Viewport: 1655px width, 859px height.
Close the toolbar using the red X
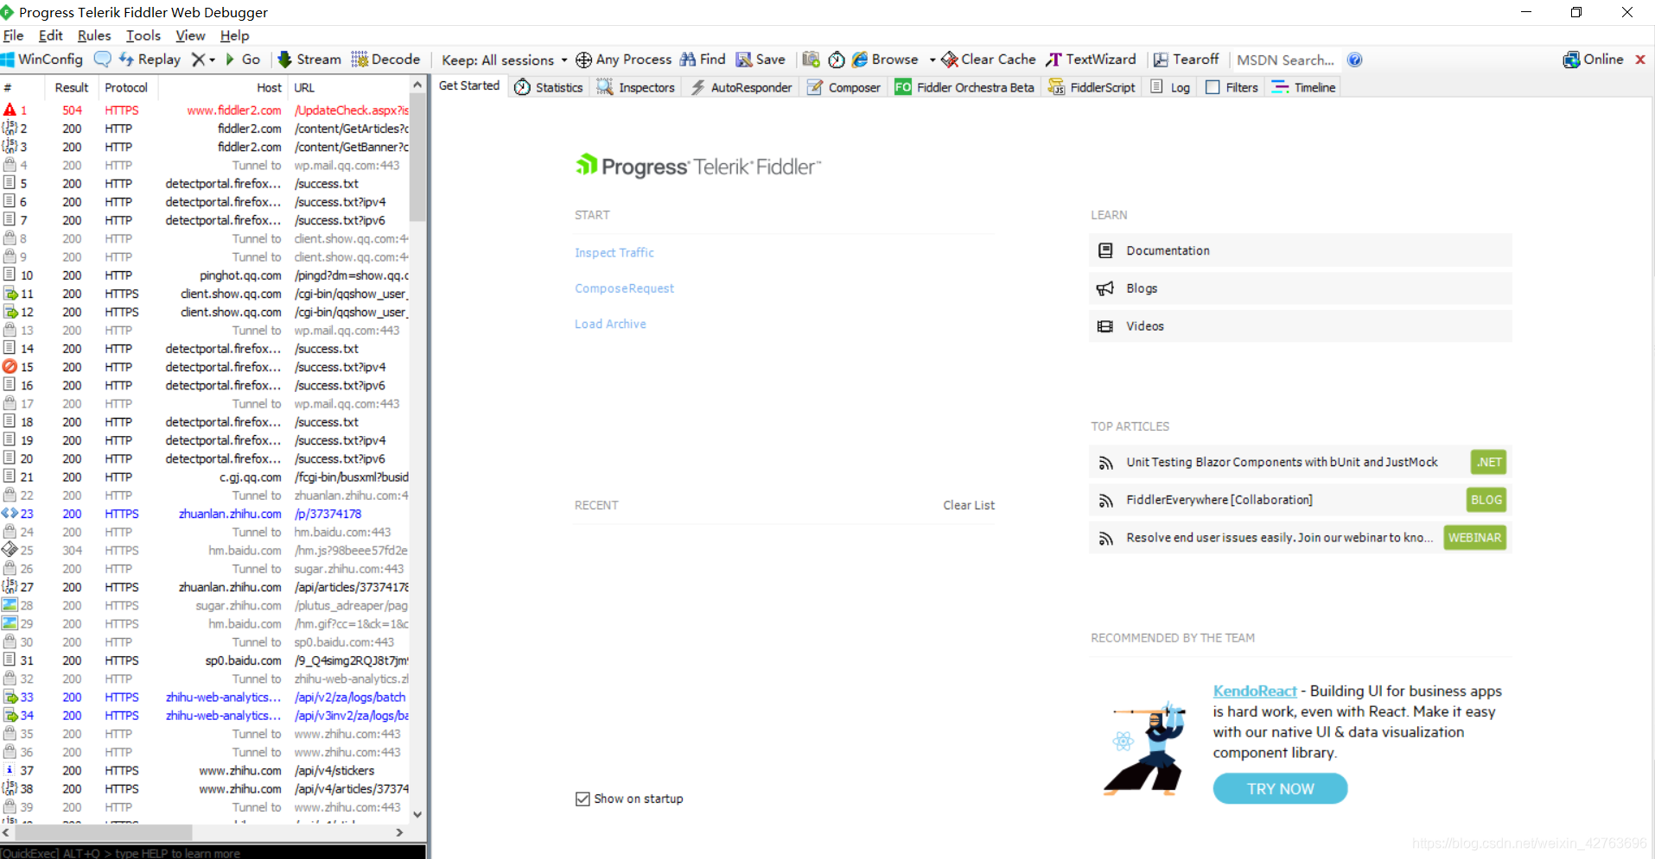[x=1639, y=60]
